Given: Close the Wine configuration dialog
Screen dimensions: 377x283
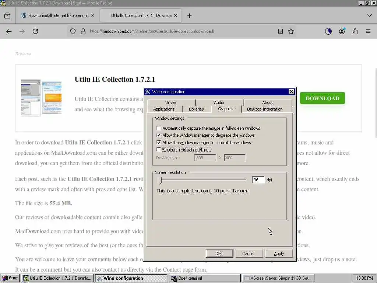Looking at the screenshot, I should 291,92.
